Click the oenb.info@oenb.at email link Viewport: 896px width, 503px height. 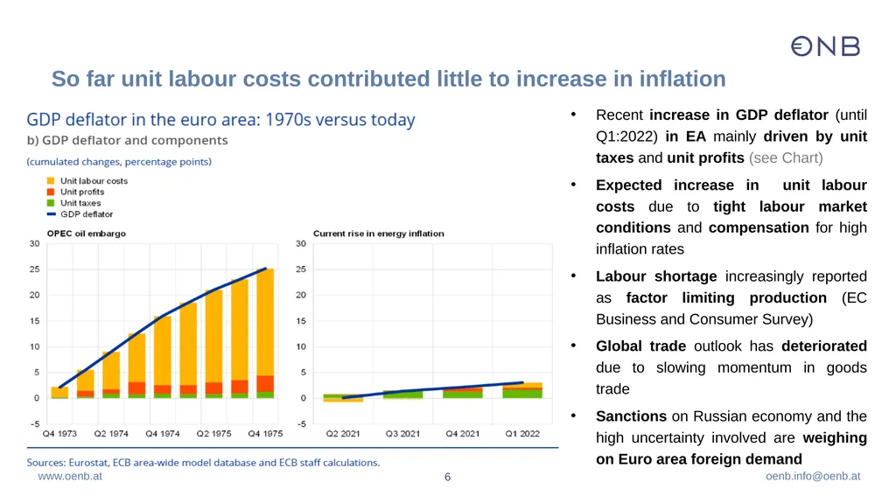click(x=813, y=476)
